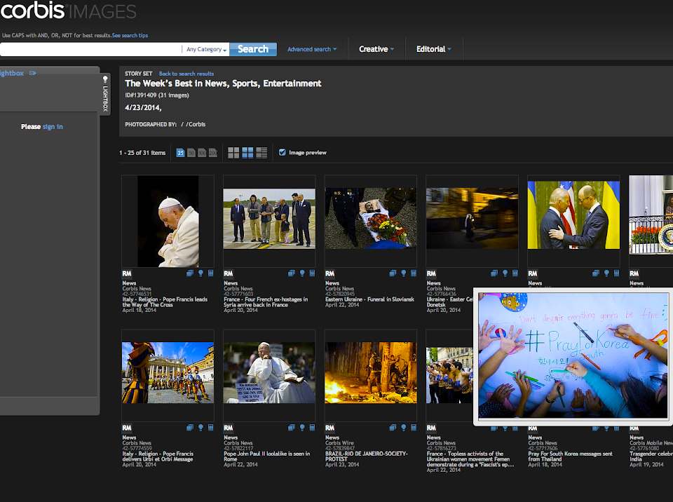
Task: Switch to medium grid with captions view
Action: (x=247, y=152)
